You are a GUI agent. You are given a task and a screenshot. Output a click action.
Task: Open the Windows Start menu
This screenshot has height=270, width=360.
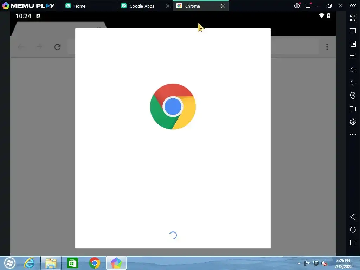click(x=10, y=263)
